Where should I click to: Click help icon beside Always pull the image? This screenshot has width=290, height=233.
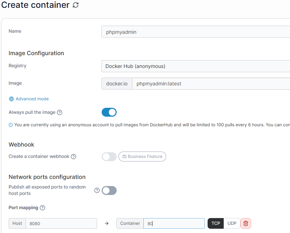point(60,112)
